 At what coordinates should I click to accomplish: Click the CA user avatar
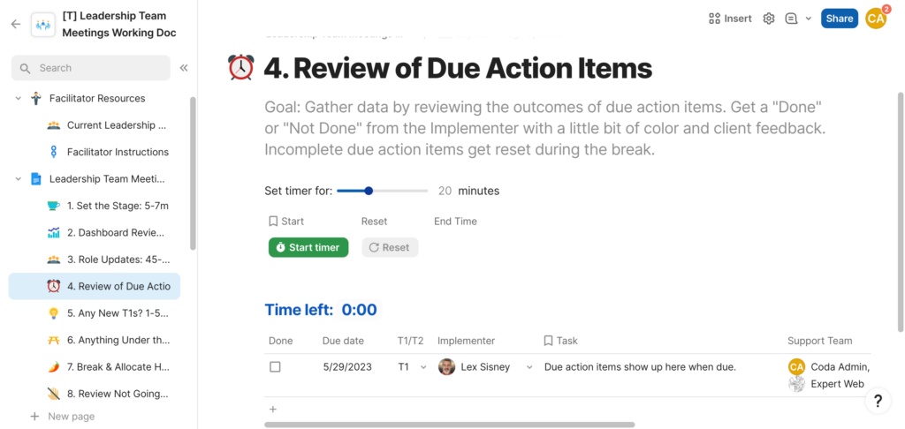coord(876,19)
